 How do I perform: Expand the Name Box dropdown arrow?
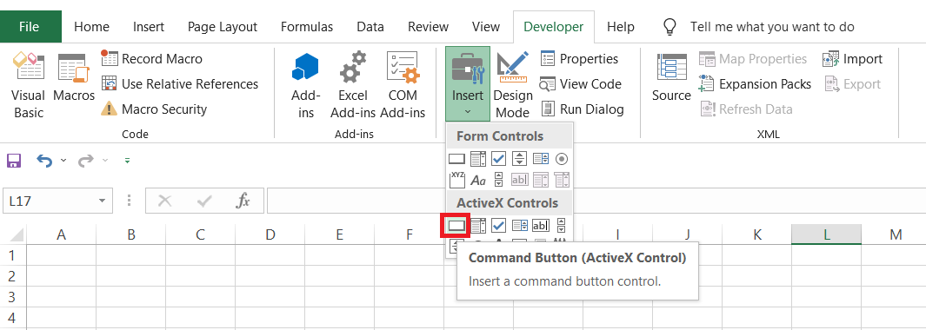click(103, 201)
